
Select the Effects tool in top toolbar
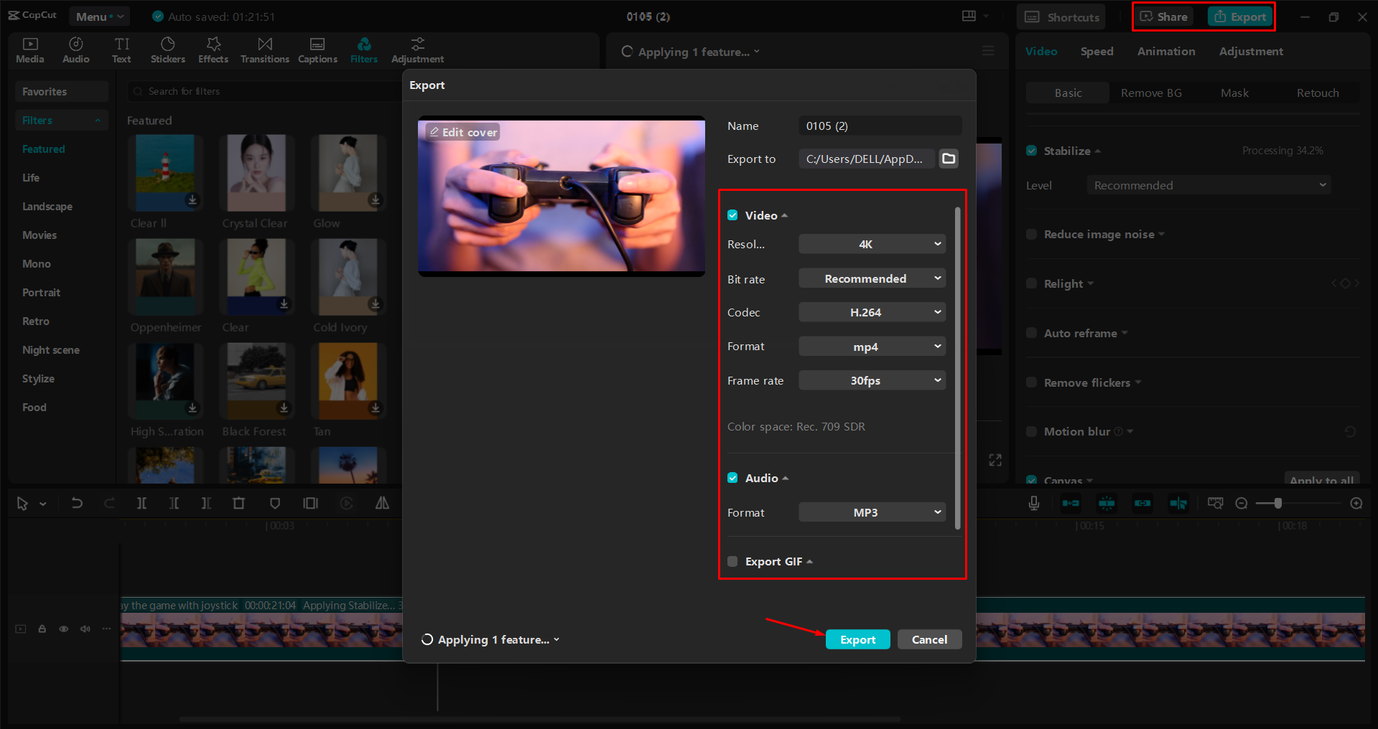point(213,50)
